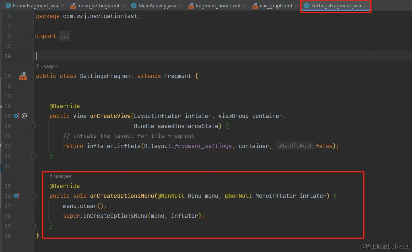The height and width of the screenshot is (252, 412).
Task: Close the menu_settings.xml tab
Action: [x=123, y=6]
